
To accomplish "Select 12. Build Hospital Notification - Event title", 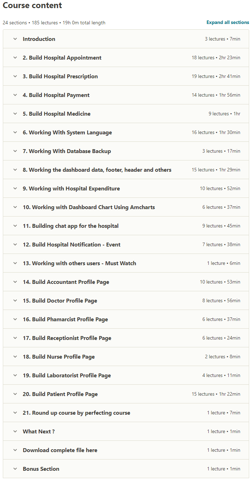I will point(72,245).
